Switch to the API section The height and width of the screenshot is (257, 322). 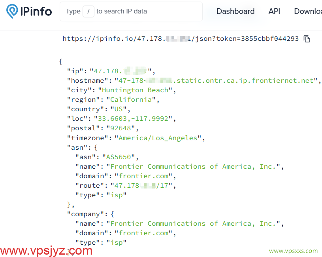pos(274,11)
